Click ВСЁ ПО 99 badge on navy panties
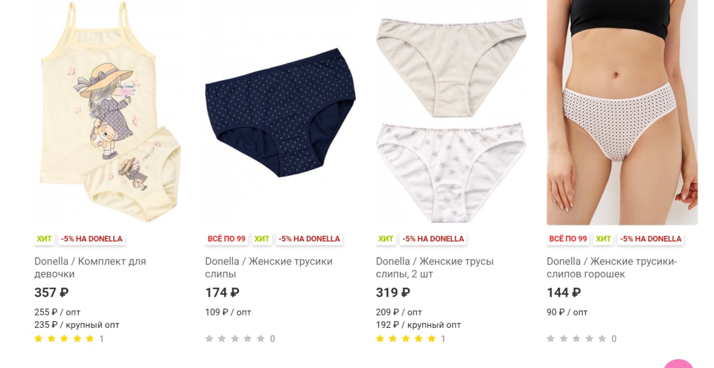 pyautogui.click(x=226, y=239)
